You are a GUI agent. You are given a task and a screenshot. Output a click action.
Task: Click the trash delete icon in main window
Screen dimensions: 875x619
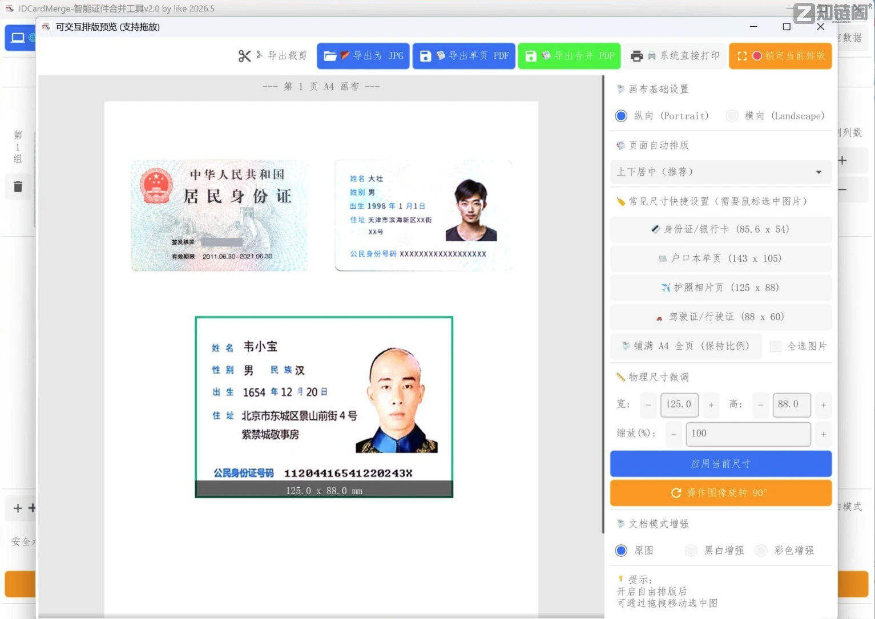18,187
